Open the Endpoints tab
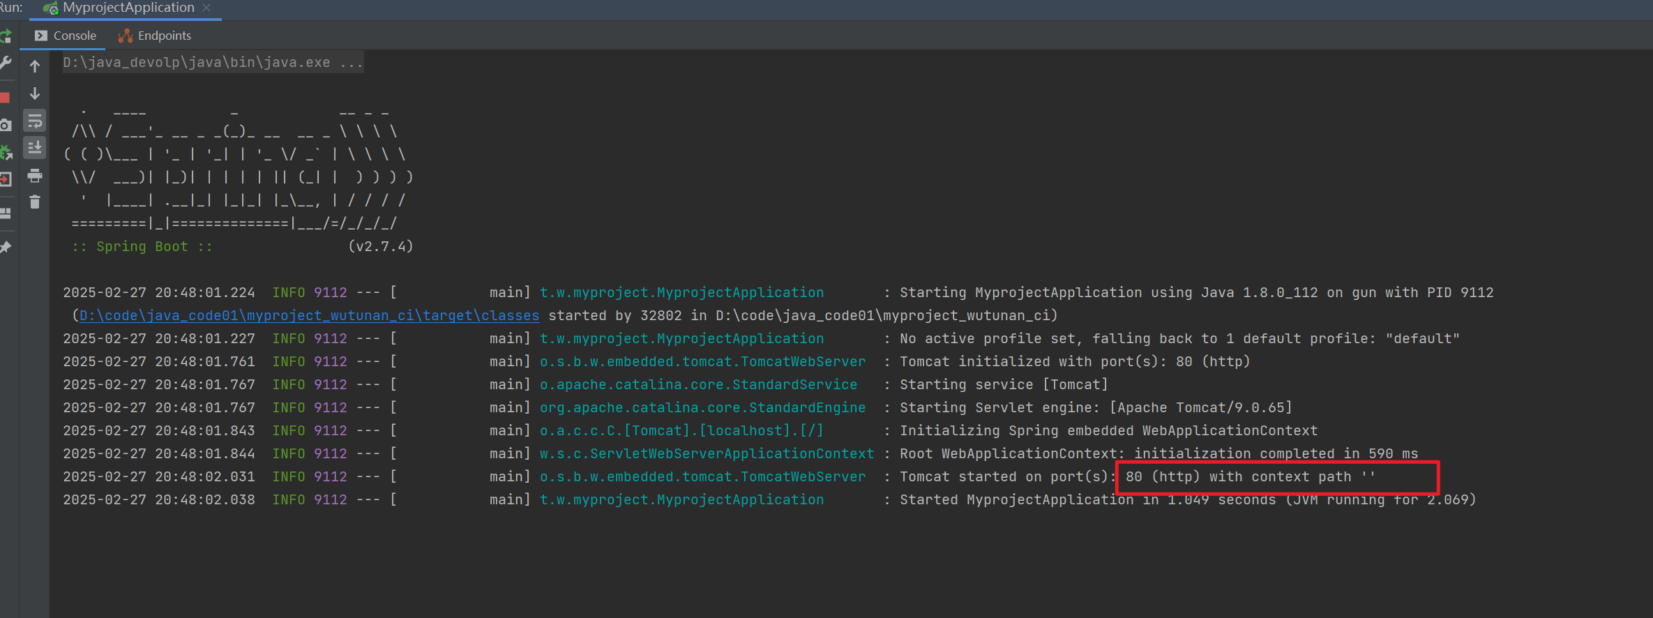Image resolution: width=1653 pixels, height=618 pixels. point(155,36)
